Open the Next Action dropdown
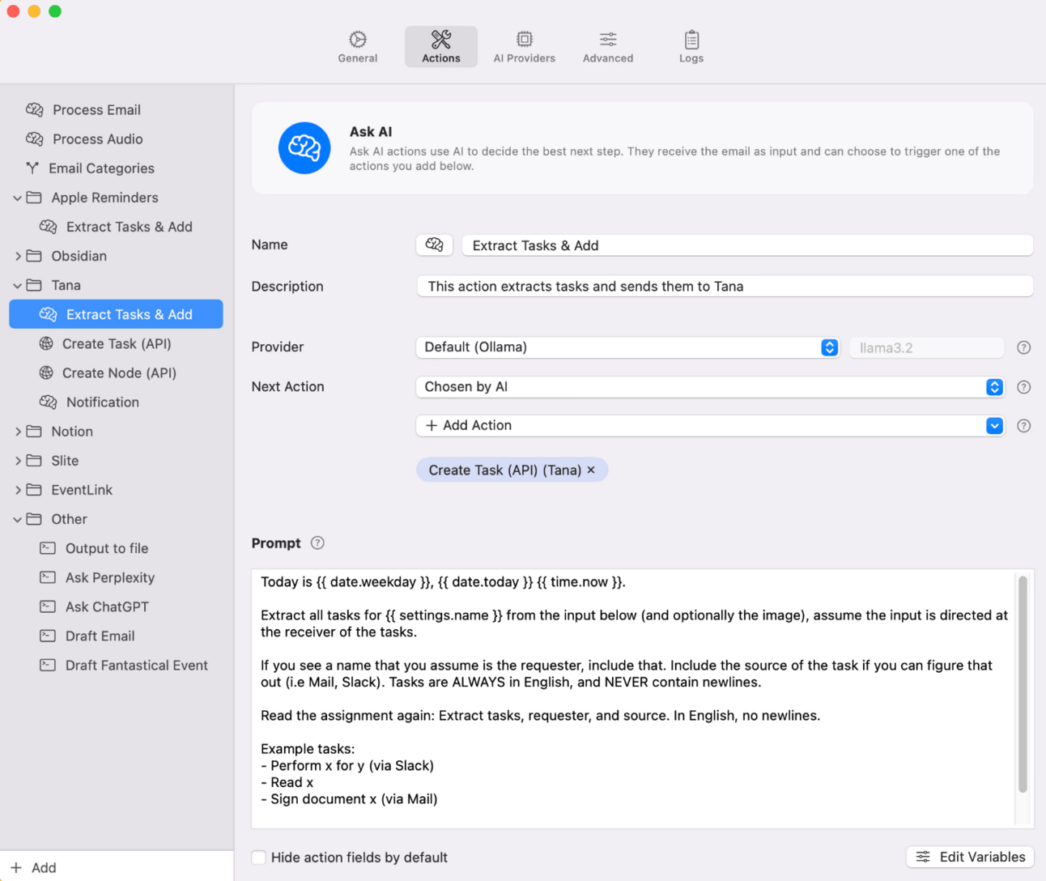 [x=710, y=387]
